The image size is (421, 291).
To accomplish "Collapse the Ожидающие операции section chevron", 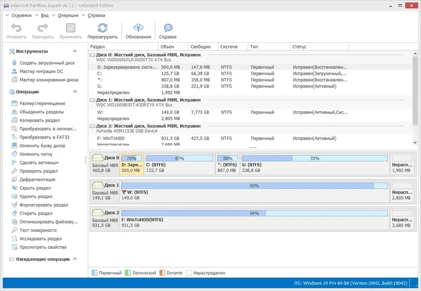I will pyautogui.click(x=75, y=259).
